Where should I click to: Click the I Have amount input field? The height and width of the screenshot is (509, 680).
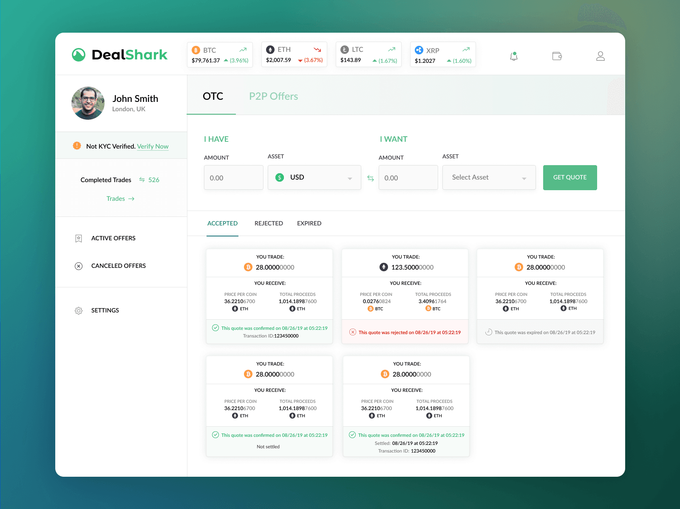[233, 178]
